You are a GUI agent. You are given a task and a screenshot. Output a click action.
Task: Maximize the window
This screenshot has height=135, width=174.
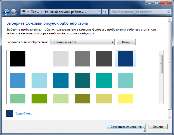pyautogui.click(x=157, y=3)
